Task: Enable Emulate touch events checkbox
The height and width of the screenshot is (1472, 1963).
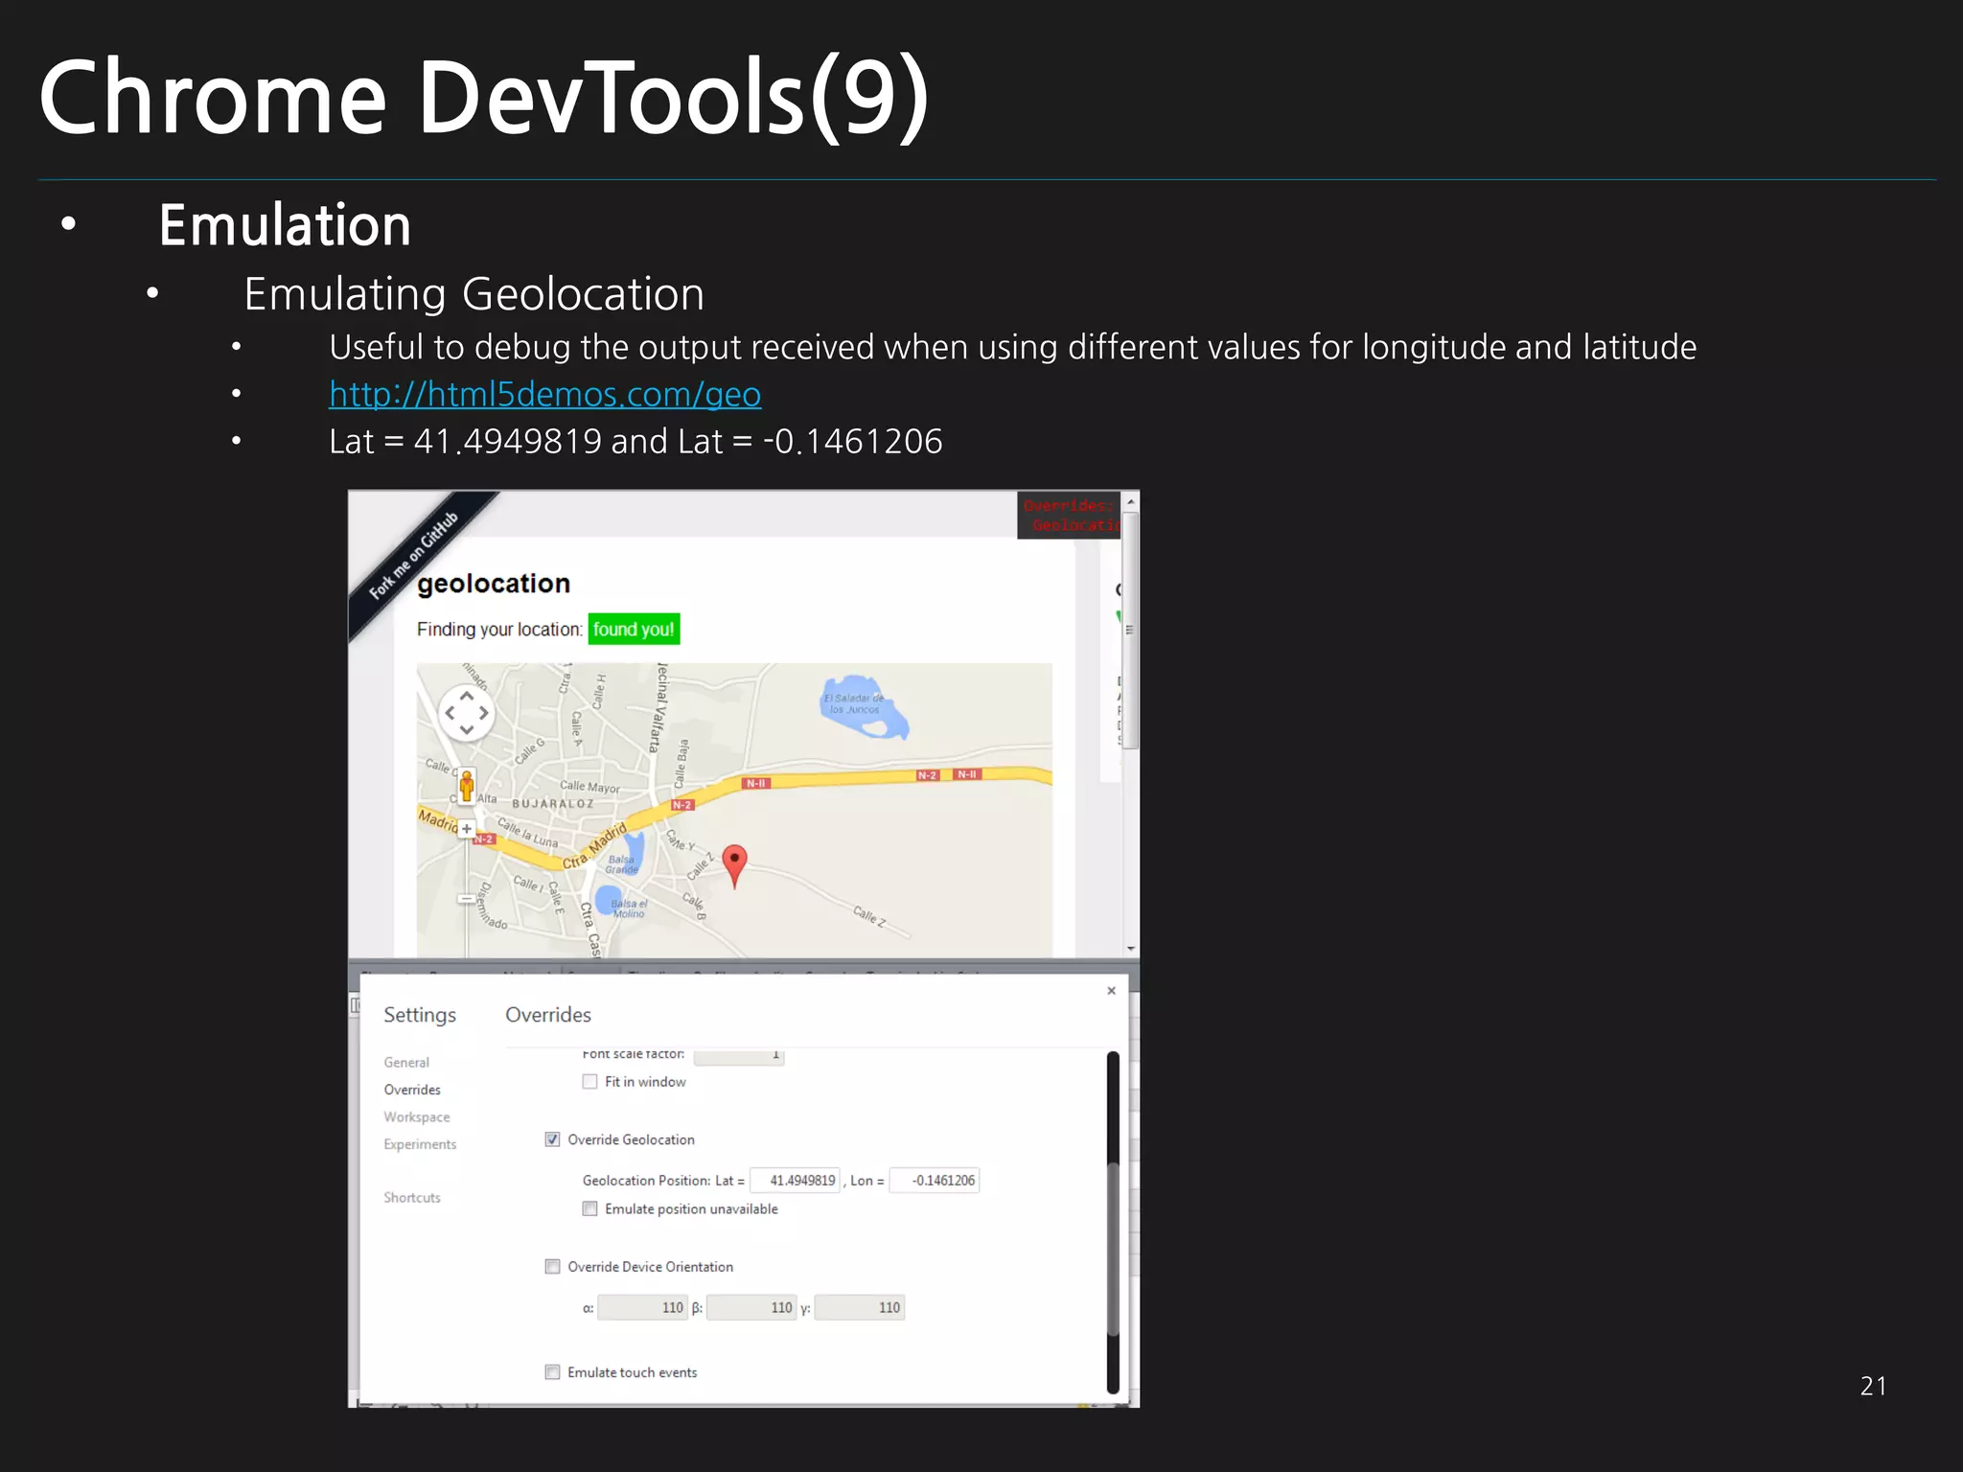Action: coord(552,1372)
